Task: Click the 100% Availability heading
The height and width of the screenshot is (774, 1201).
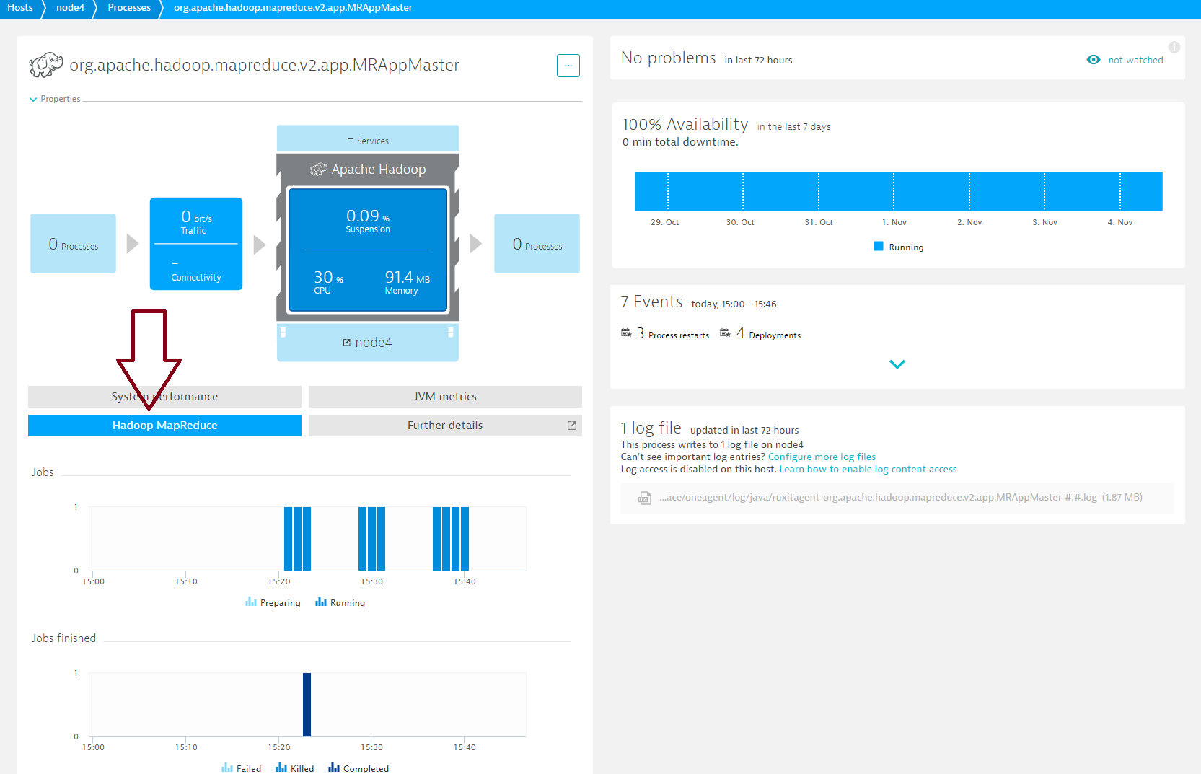Action: coord(685,124)
